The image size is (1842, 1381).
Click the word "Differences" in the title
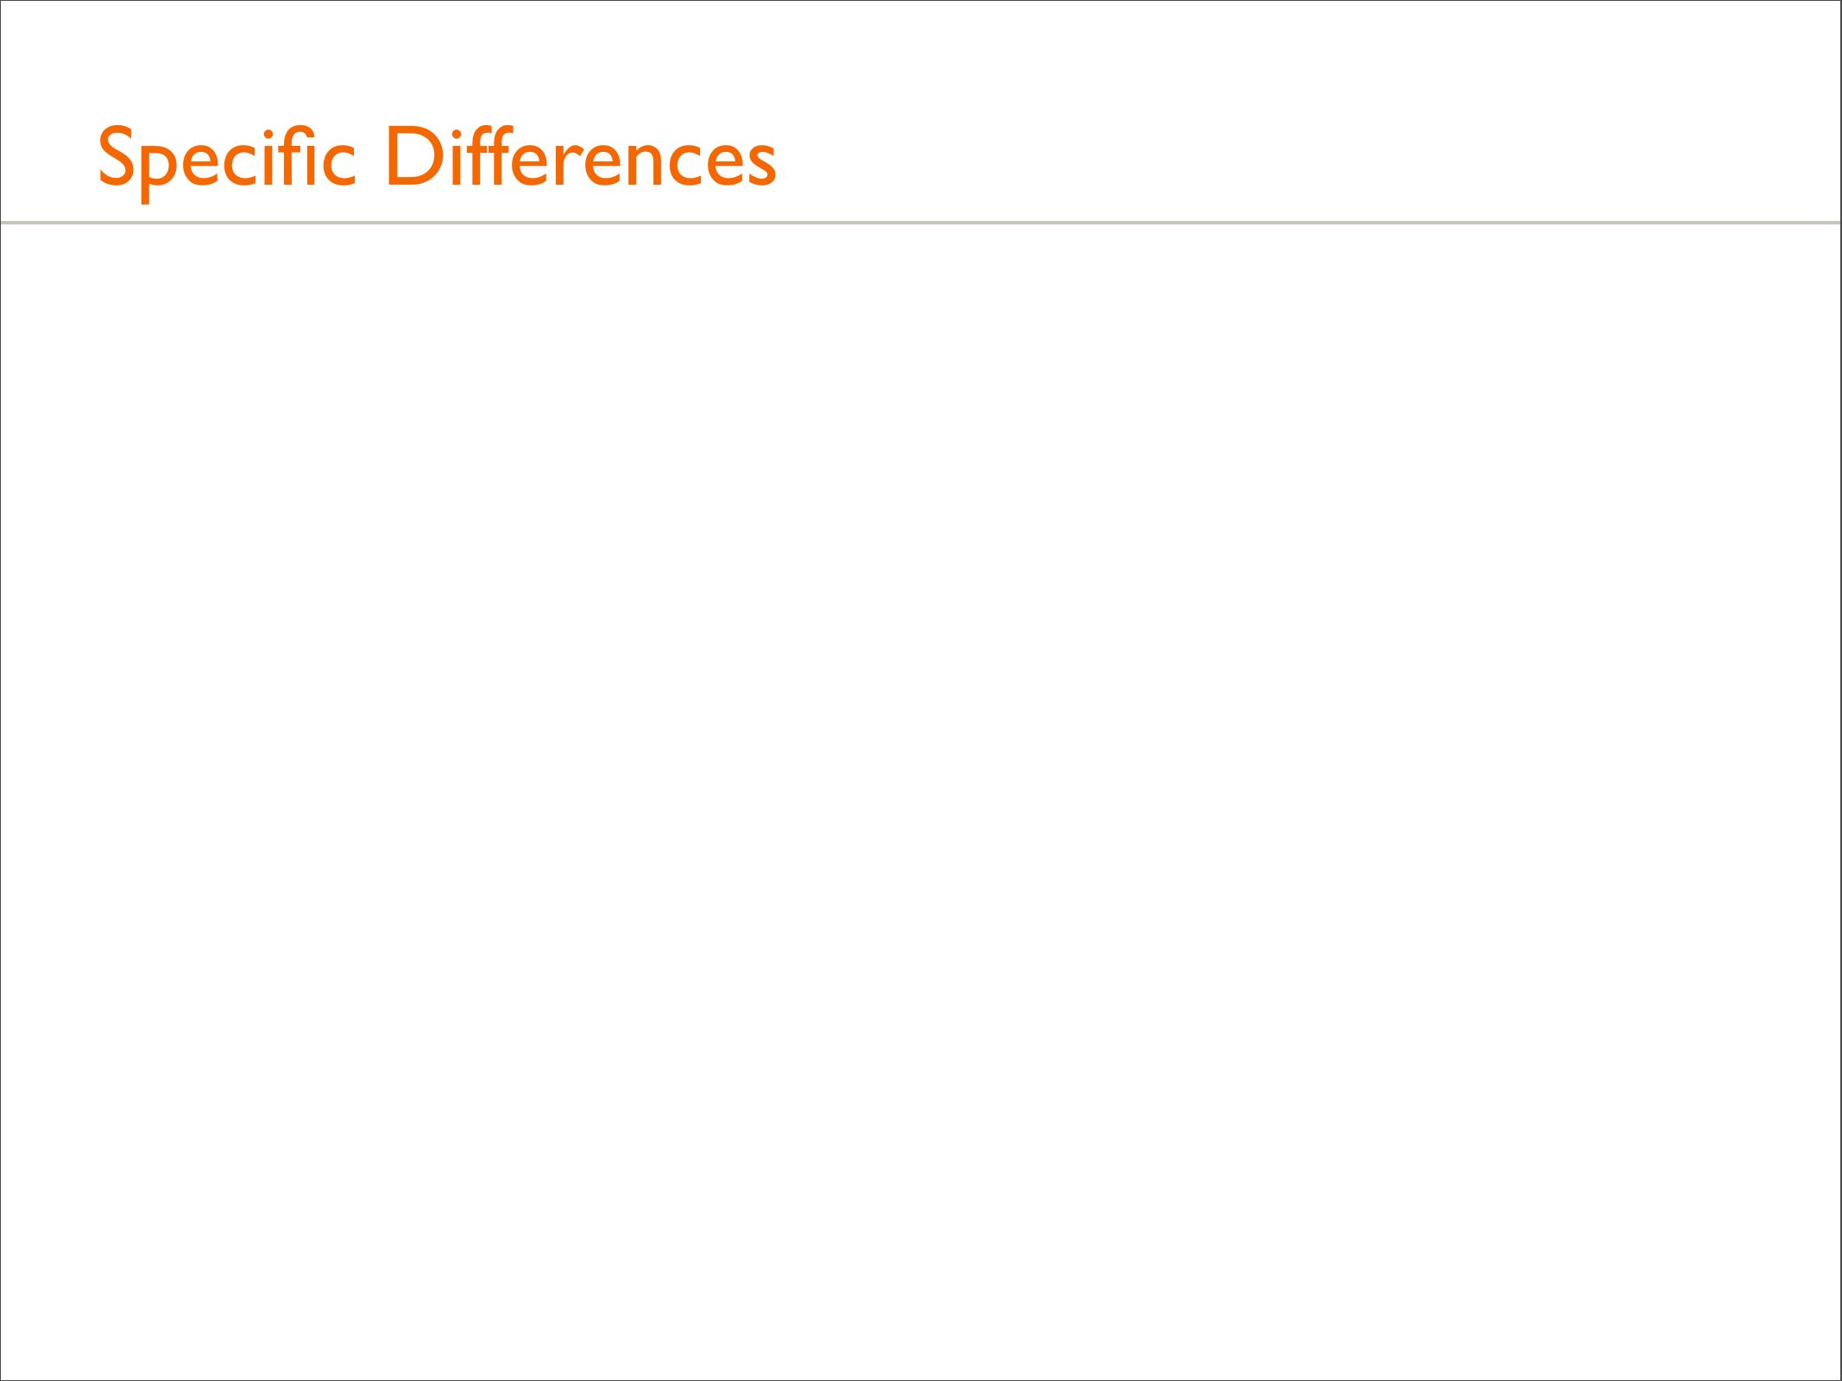[581, 158]
